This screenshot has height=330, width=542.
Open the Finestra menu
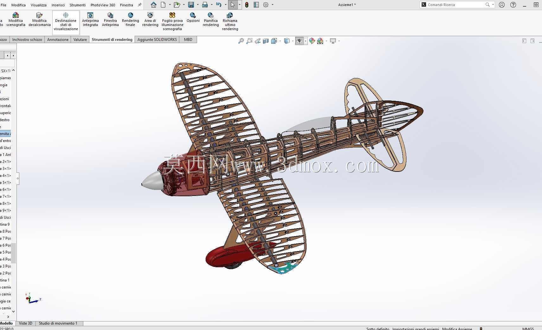pyautogui.click(x=126, y=5)
